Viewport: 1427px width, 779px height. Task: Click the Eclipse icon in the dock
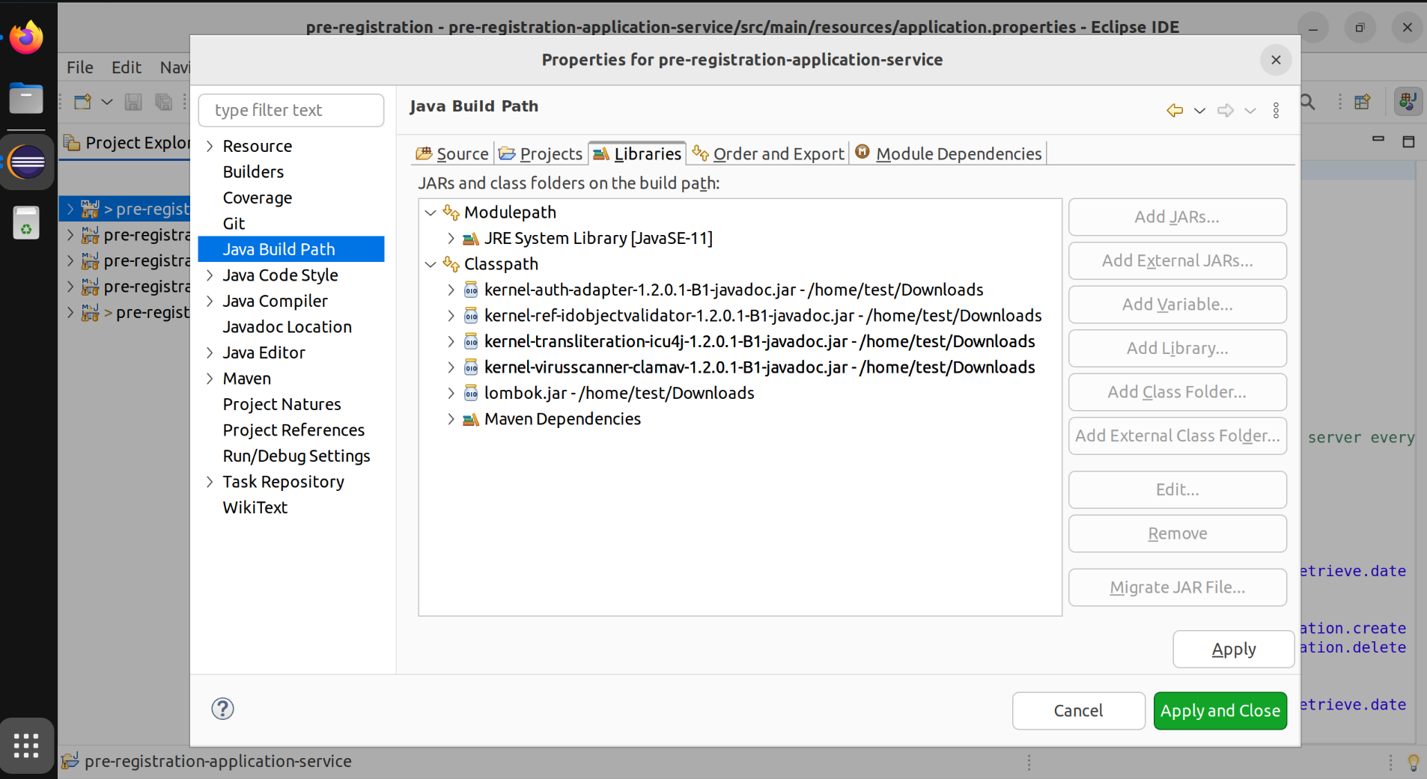point(27,162)
